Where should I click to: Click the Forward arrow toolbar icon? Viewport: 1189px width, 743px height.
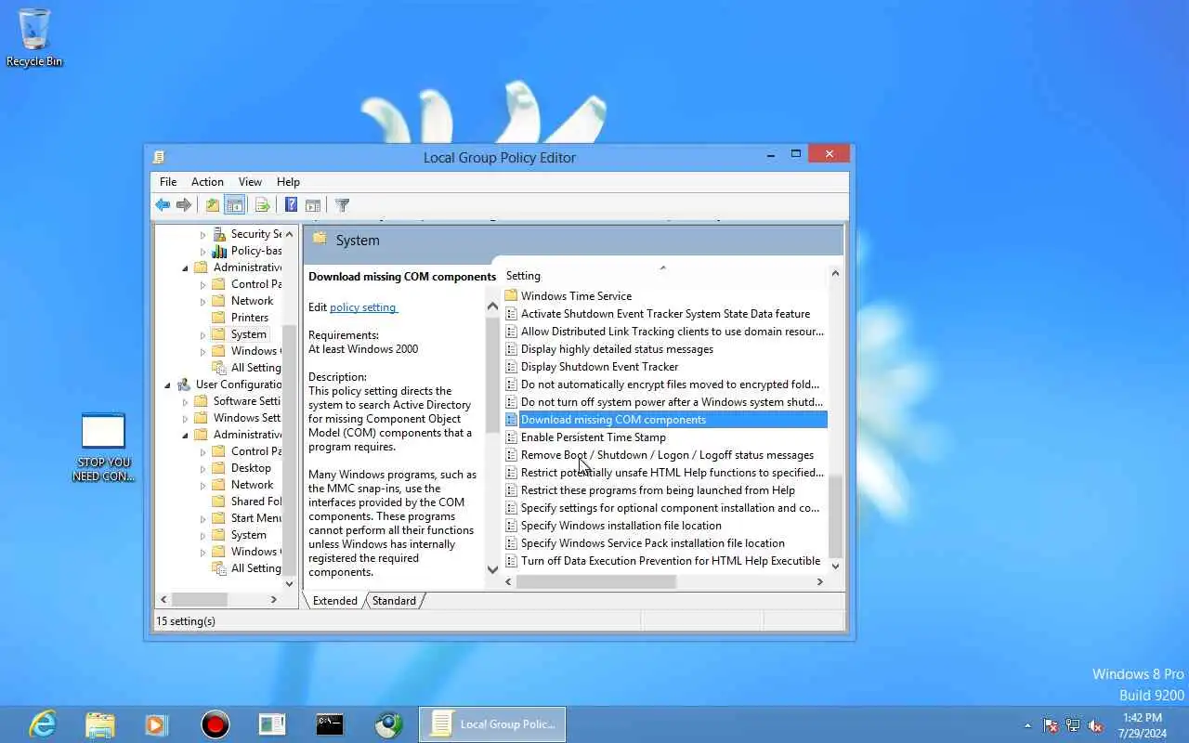(184, 205)
